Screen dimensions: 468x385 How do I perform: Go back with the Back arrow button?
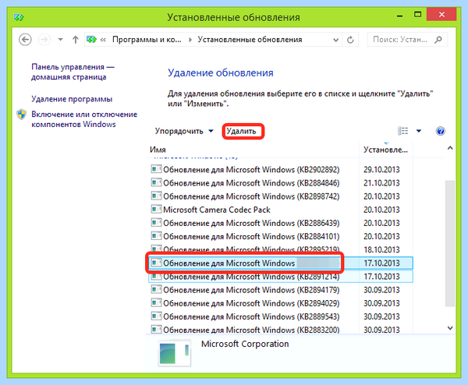25,40
